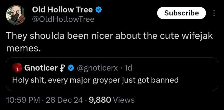
Task: Click the Gnoticer display name
Action: [41, 68]
